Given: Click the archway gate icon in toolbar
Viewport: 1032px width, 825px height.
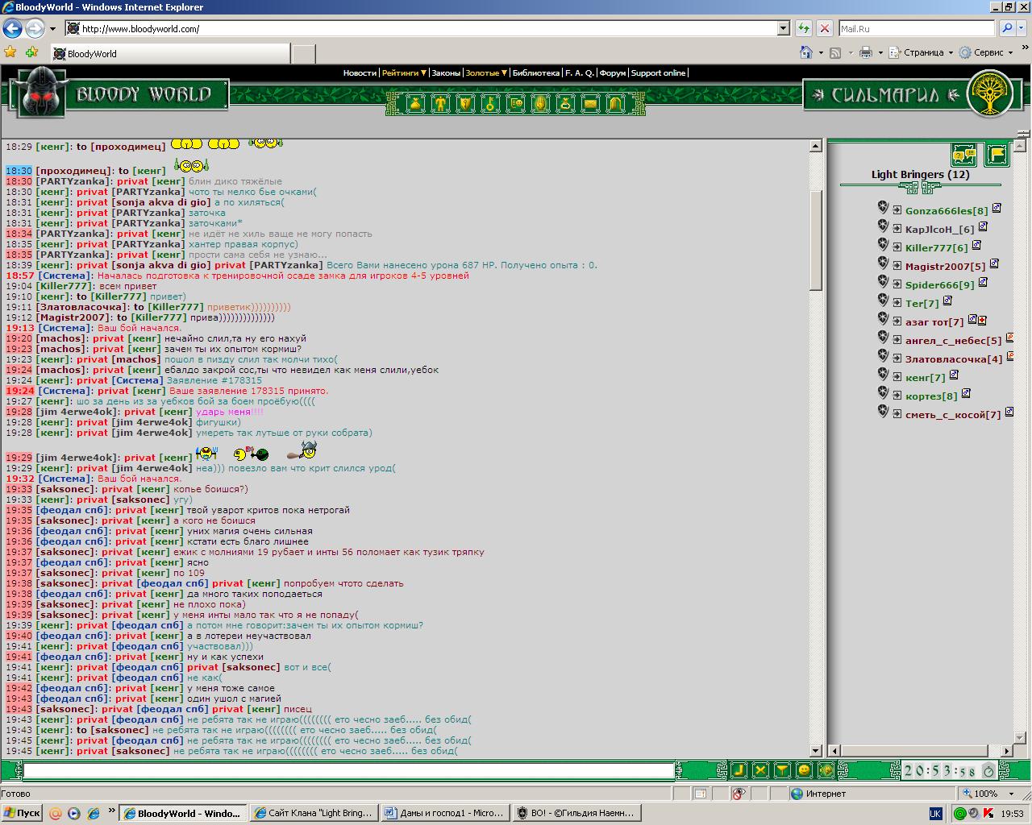Looking at the screenshot, I should point(615,104).
